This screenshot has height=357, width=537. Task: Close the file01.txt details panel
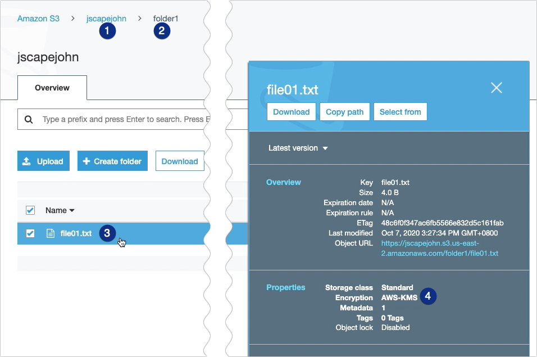496,88
